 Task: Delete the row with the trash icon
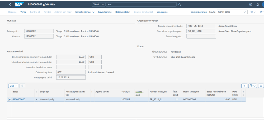(22, 86)
